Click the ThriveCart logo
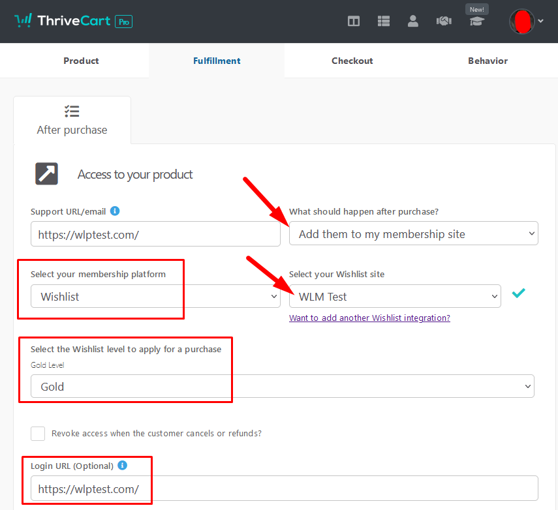Screen dimensions: 558x510 (62, 21)
